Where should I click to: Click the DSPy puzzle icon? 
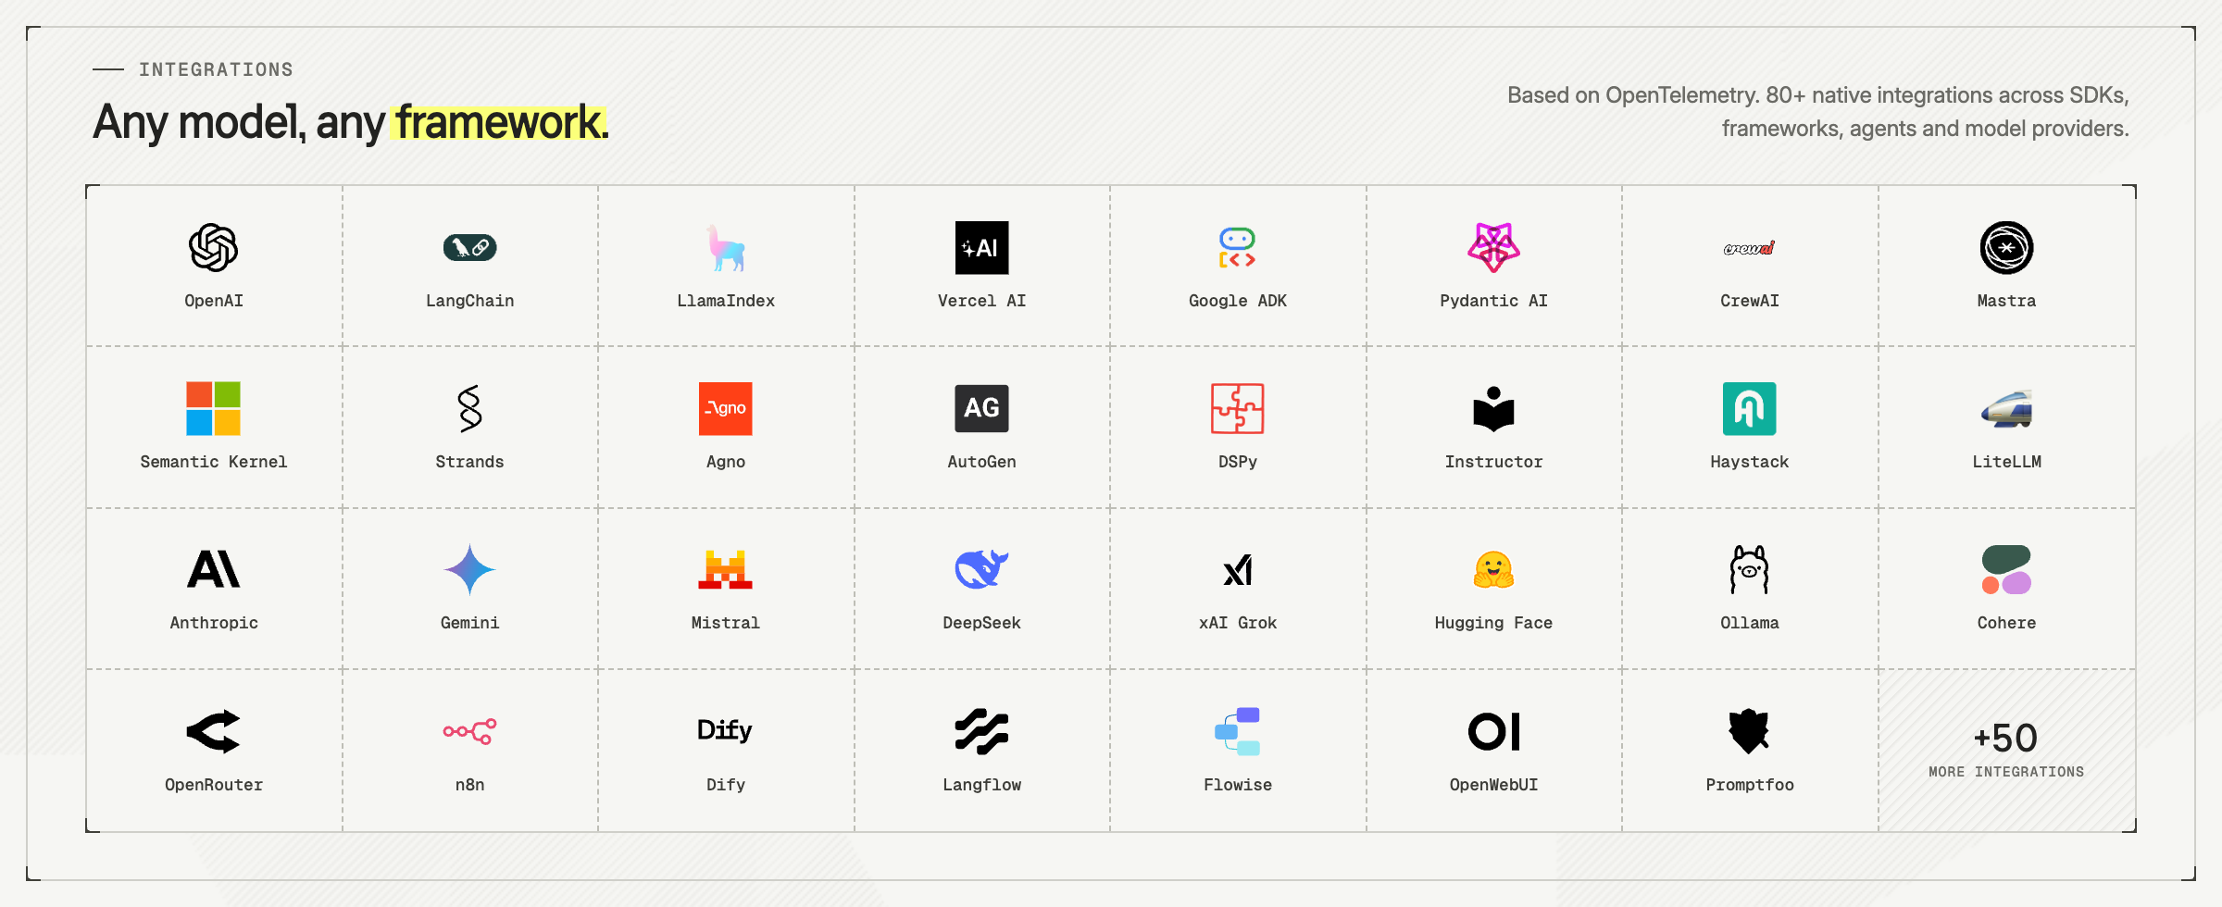(1238, 408)
